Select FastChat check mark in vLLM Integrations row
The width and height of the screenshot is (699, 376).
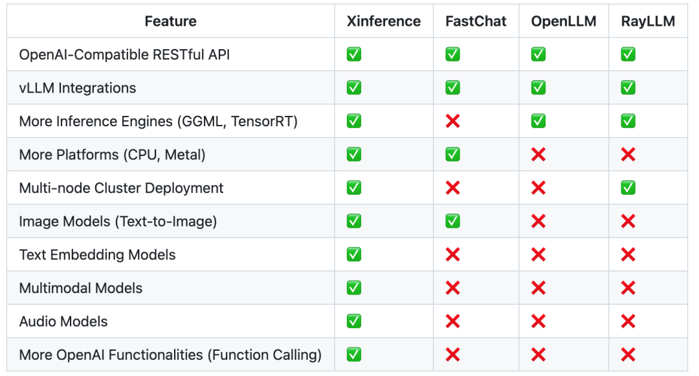coord(452,88)
